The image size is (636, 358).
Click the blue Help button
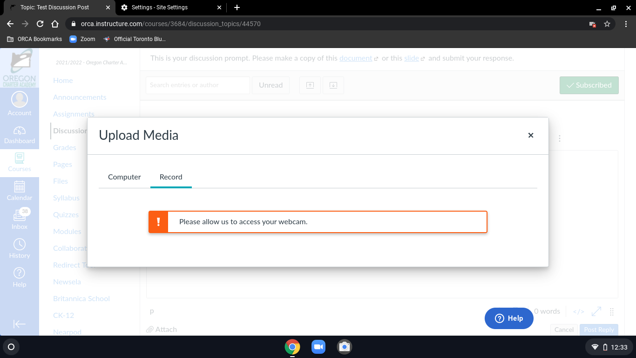click(509, 318)
